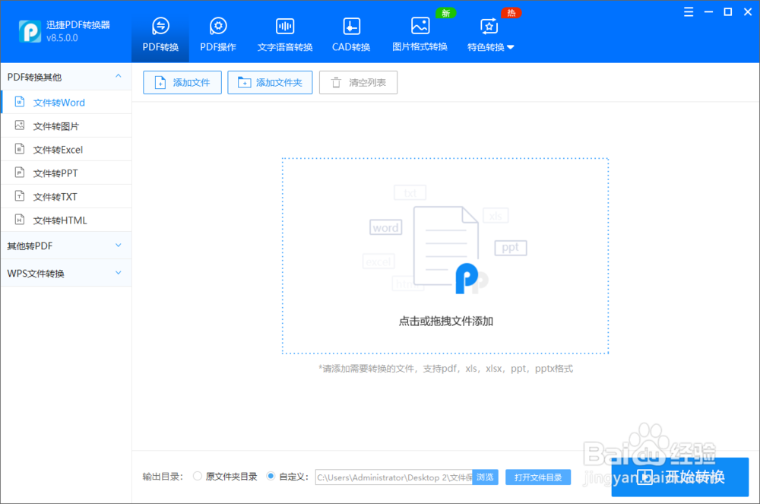
Task: Switch to the PDF操作 tab
Action: pyautogui.click(x=218, y=34)
